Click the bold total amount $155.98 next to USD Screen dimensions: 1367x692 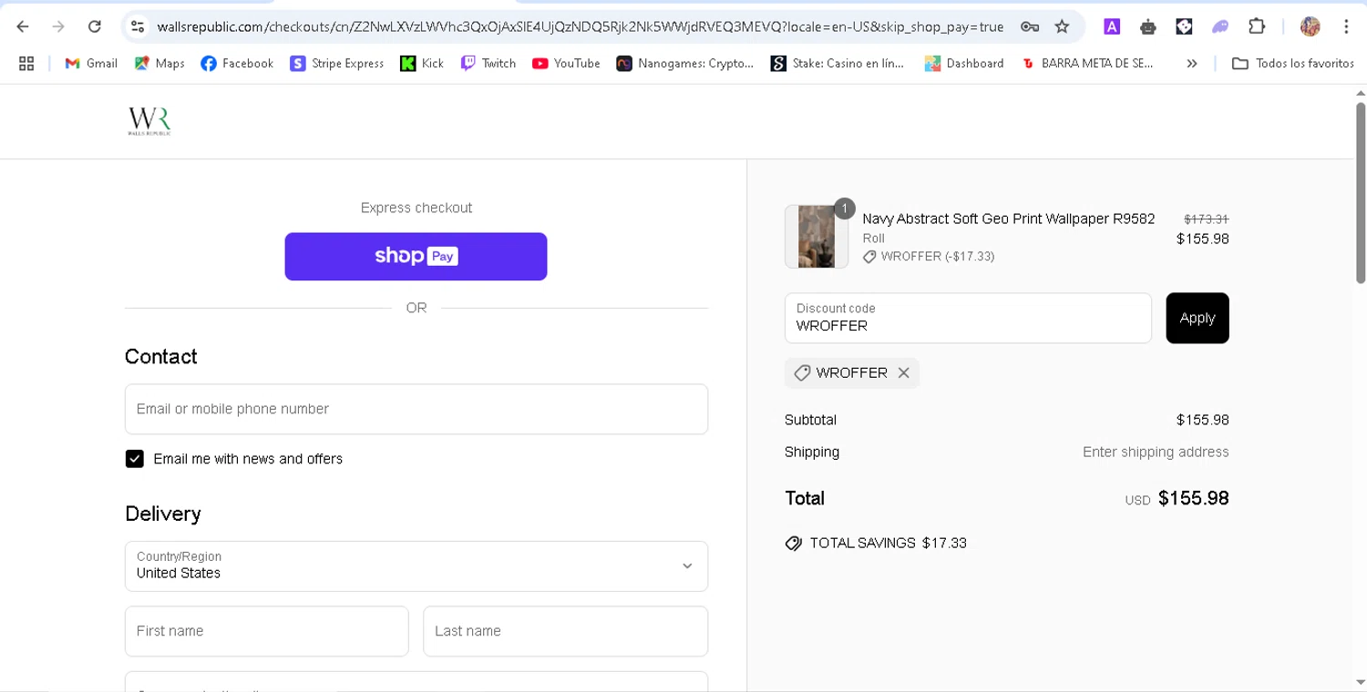point(1194,498)
